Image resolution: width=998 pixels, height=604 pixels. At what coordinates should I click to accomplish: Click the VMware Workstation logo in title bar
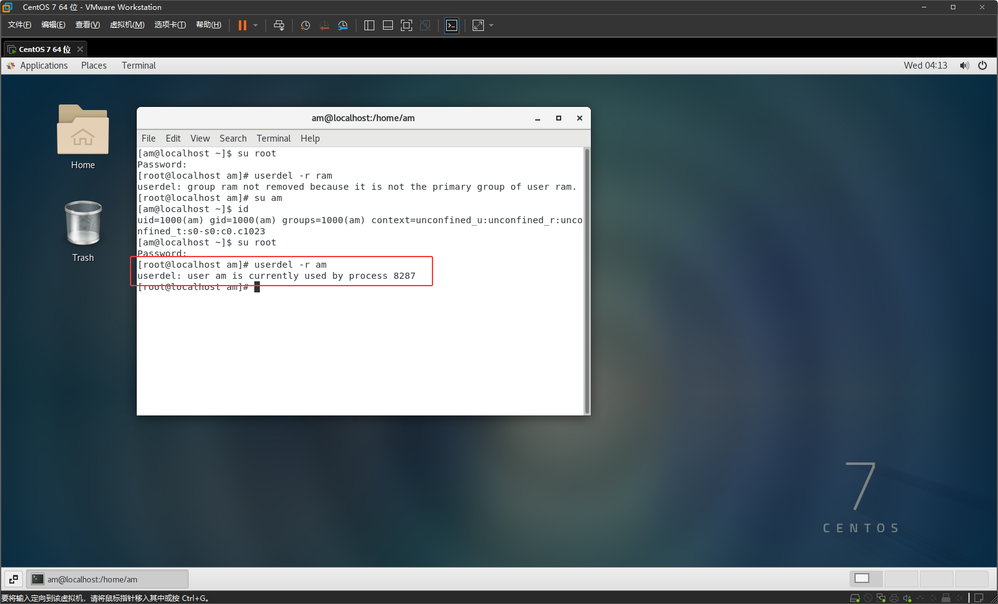(x=7, y=7)
